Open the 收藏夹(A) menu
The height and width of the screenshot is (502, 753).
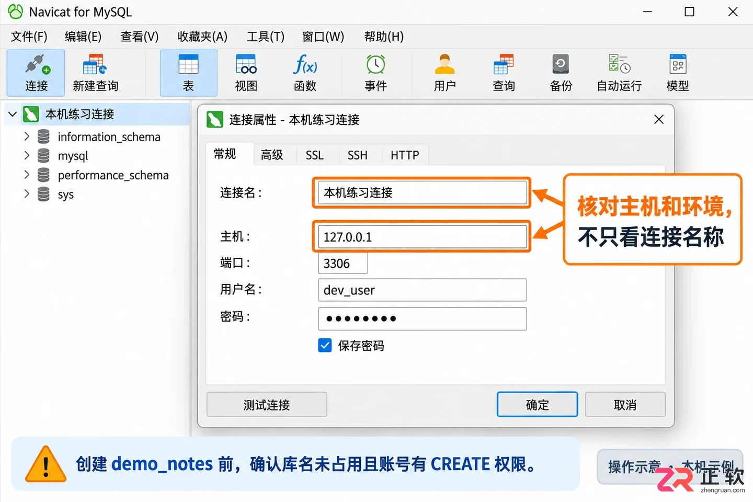(202, 37)
